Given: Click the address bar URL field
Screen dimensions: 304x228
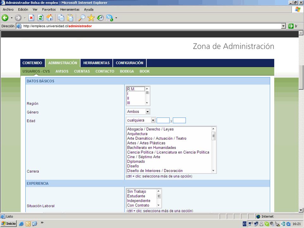Looking at the screenshot, I should [151, 26].
